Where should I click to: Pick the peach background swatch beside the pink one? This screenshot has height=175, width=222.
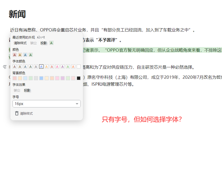pos(52,78)
